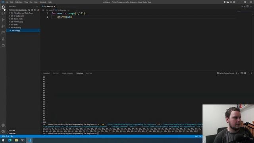Run Python file with play button
This screenshot has width=254, height=143.
[242, 6]
